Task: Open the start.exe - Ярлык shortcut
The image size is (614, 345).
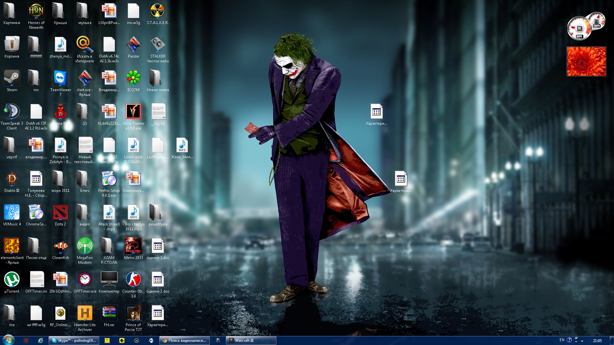Action: point(85,83)
